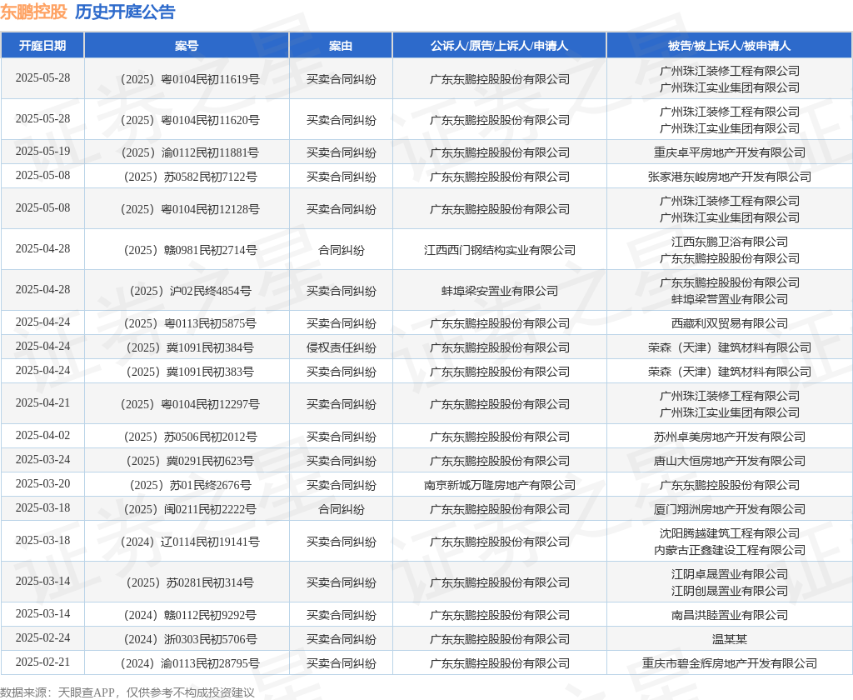
Task: Click case number 苏0281民初314号
Action: point(210,583)
